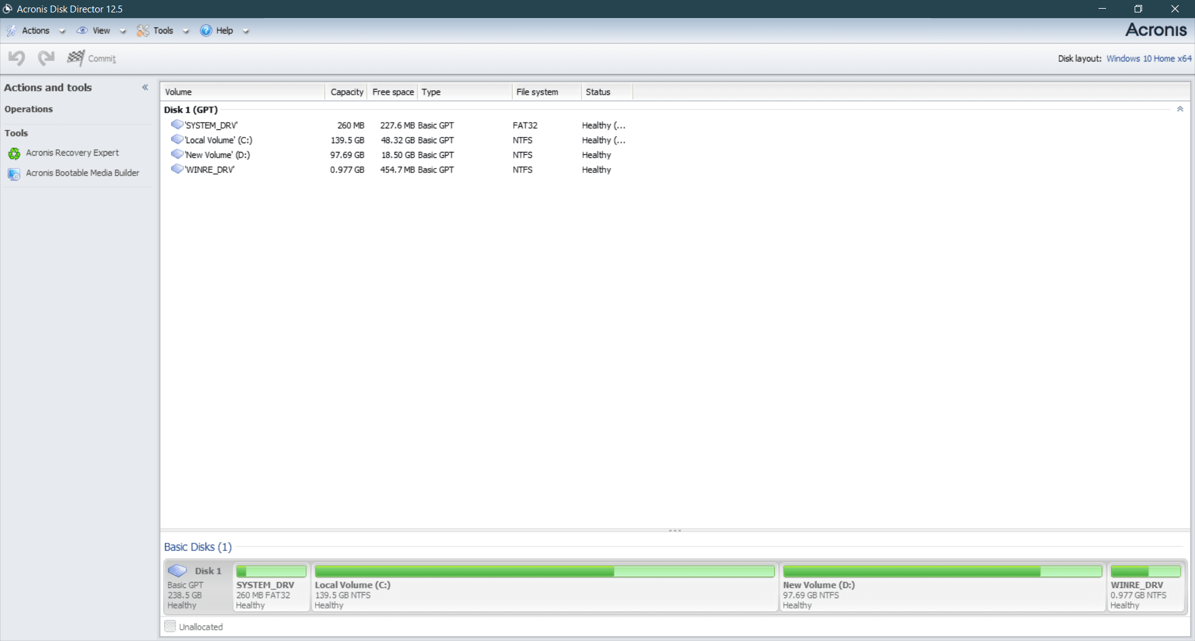Click the SYSTEM_DRV volume icon in list

pos(177,124)
